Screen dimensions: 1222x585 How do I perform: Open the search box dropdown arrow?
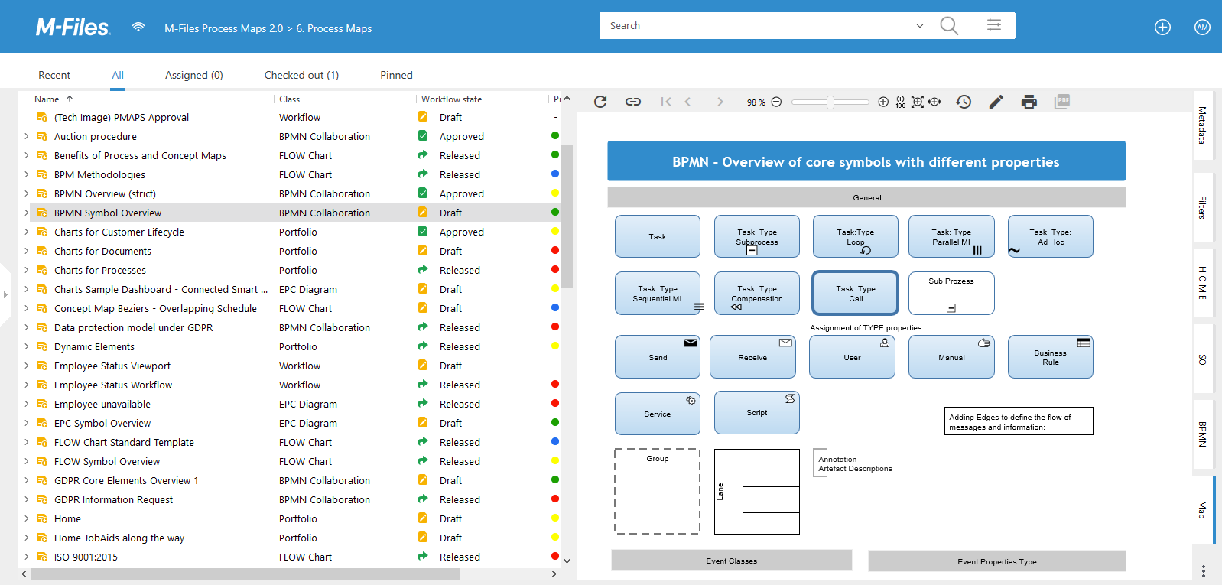click(x=919, y=26)
